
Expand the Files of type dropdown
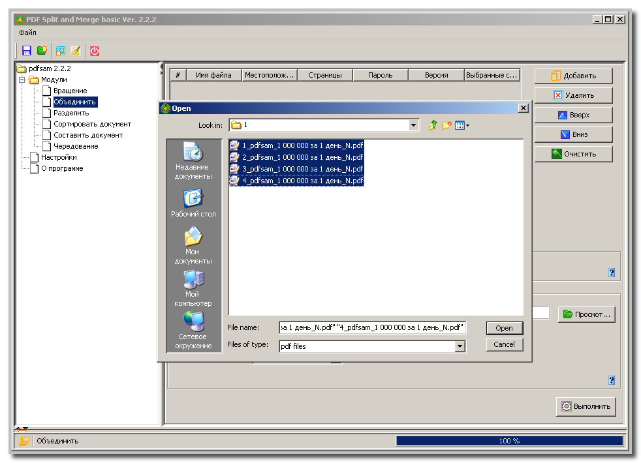(460, 346)
